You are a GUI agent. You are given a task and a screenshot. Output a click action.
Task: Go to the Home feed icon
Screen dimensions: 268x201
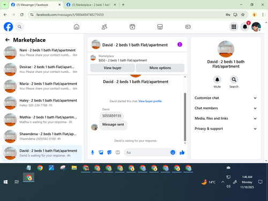(77, 27)
